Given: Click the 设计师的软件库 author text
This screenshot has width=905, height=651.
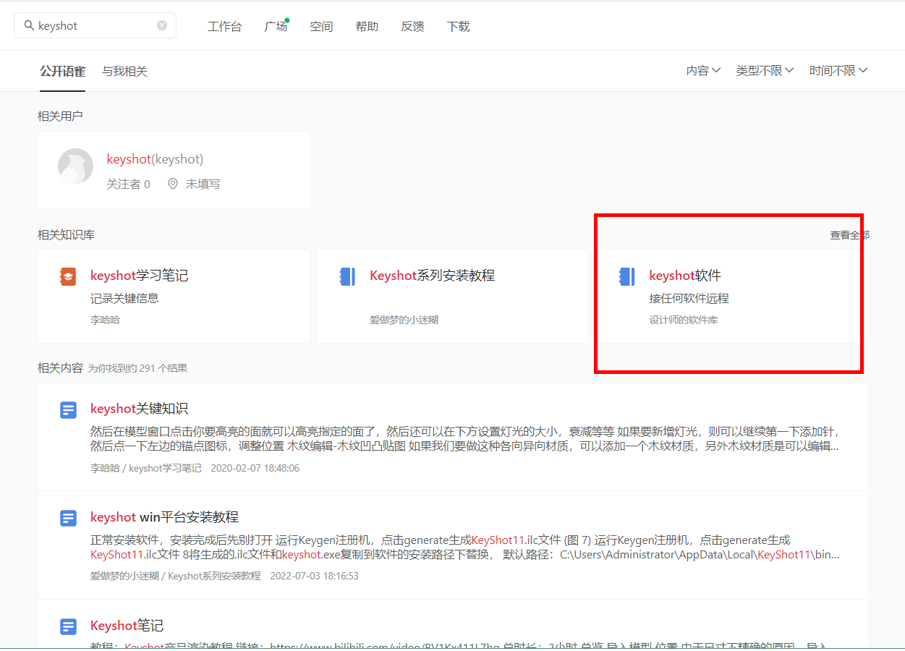Looking at the screenshot, I should [684, 320].
